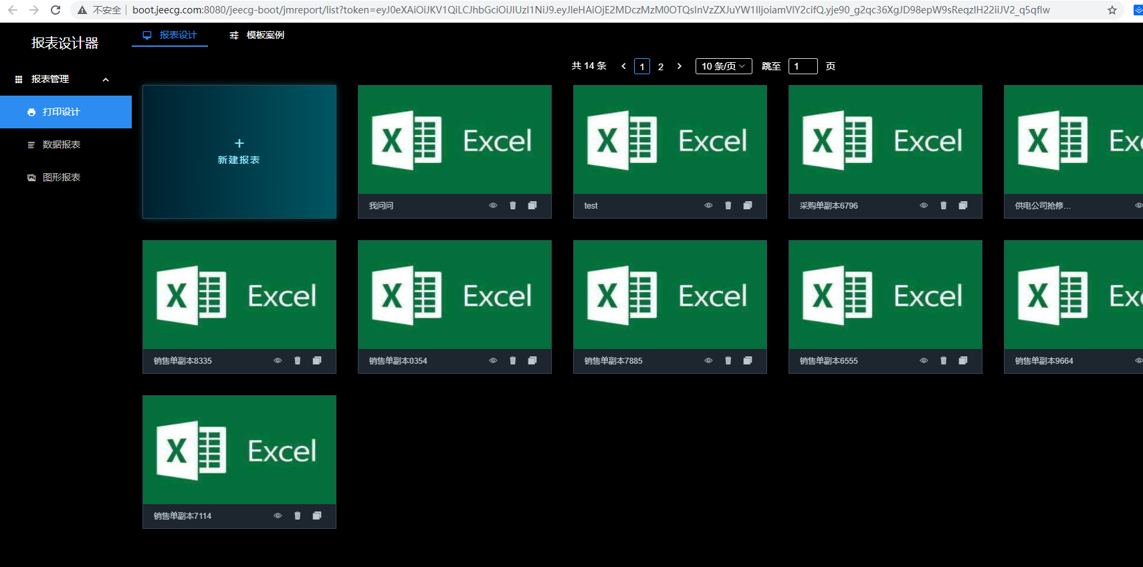The image size is (1143, 567).
Task: Preview the test report via eye icon
Action: [708, 205]
